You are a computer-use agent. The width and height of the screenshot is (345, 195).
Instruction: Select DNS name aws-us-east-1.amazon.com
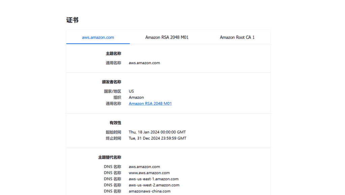tap(154, 179)
